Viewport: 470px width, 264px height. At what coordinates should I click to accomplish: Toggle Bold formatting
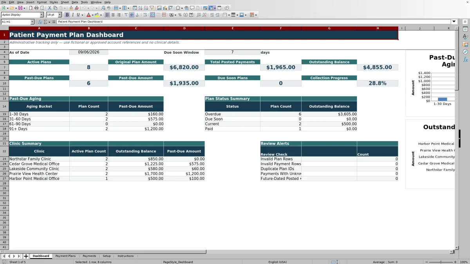coord(67,15)
